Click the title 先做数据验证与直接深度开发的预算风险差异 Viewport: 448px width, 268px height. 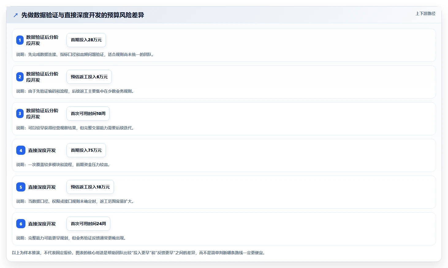[83, 15]
